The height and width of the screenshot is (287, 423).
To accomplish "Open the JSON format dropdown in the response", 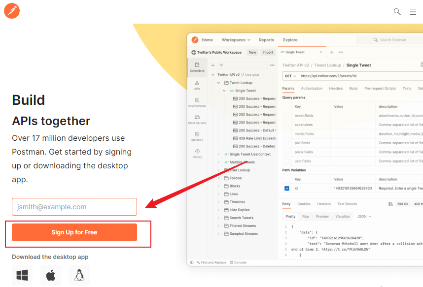I will (x=364, y=216).
